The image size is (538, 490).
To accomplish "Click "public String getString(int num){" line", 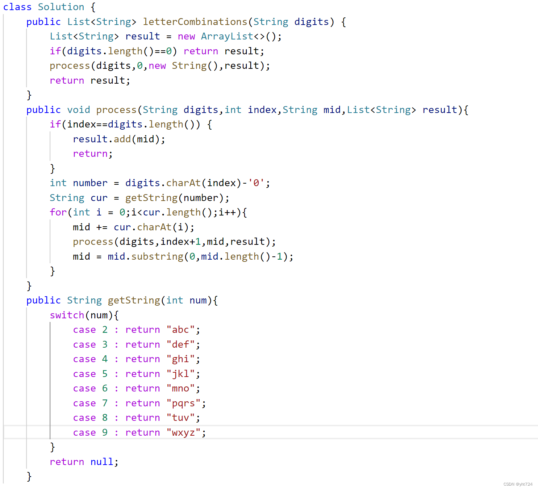I will [x=122, y=300].
